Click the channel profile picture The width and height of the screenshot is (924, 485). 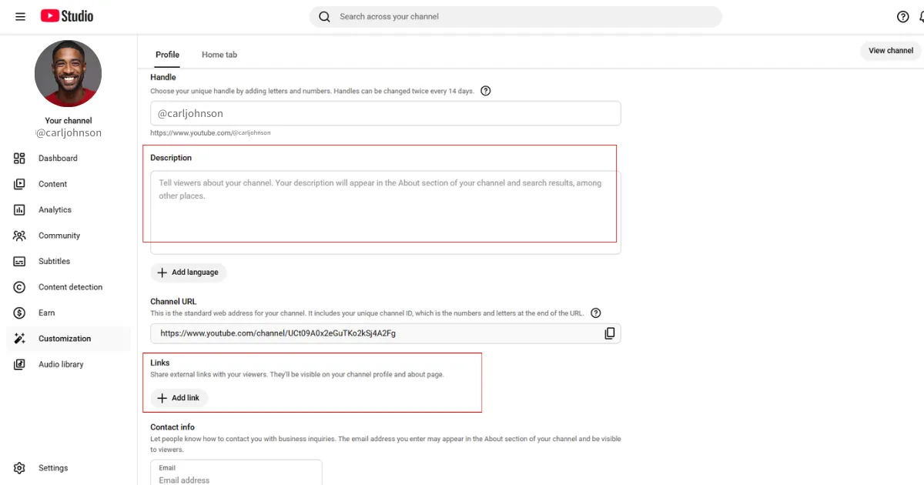coord(68,74)
